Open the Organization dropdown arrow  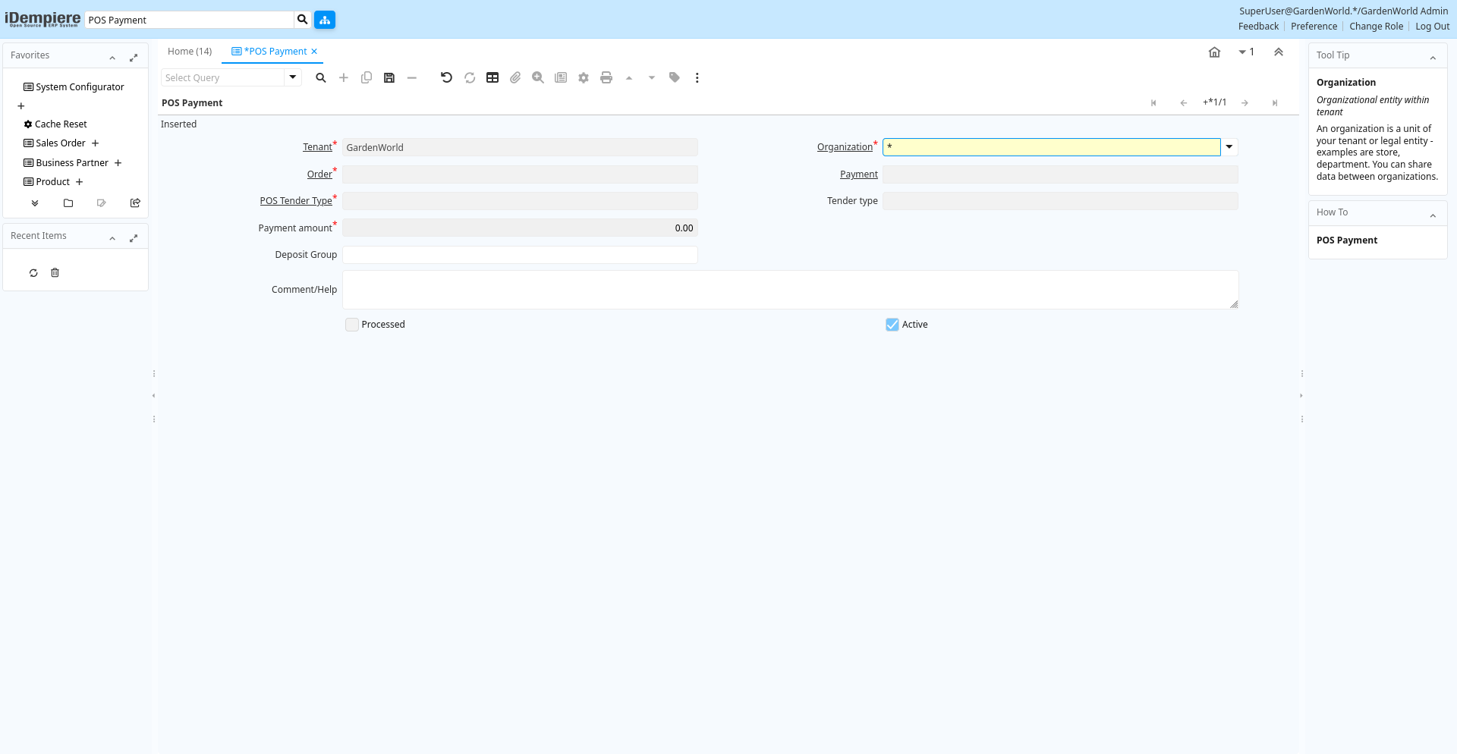tap(1229, 147)
